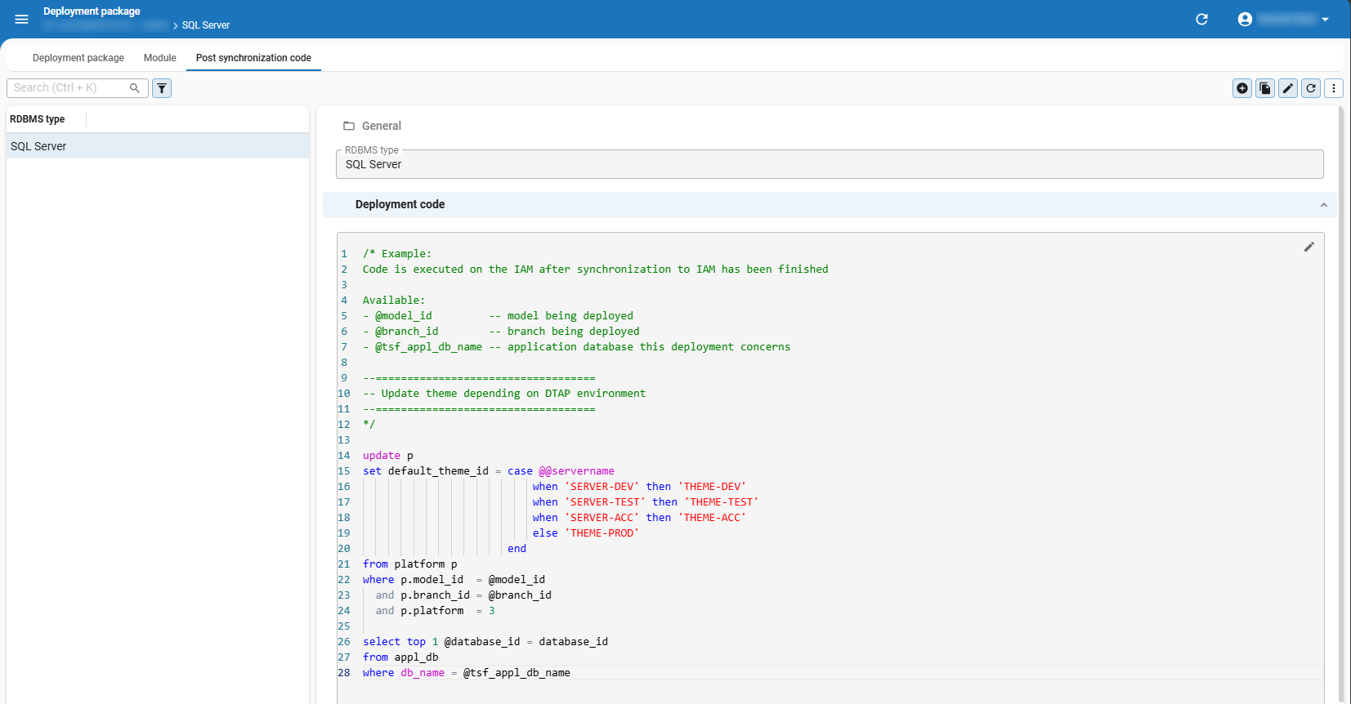This screenshot has width=1351, height=704.
Task: Select the SQL Server row in the list
Action: (158, 146)
